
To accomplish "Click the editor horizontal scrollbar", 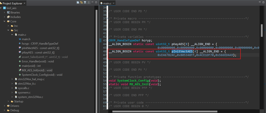I will (x=165, y=111).
